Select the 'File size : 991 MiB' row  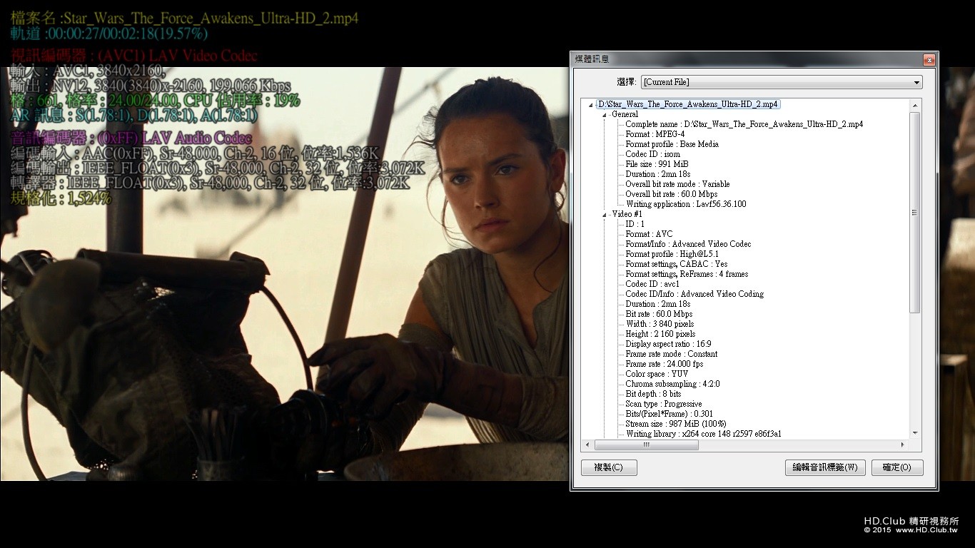click(657, 164)
